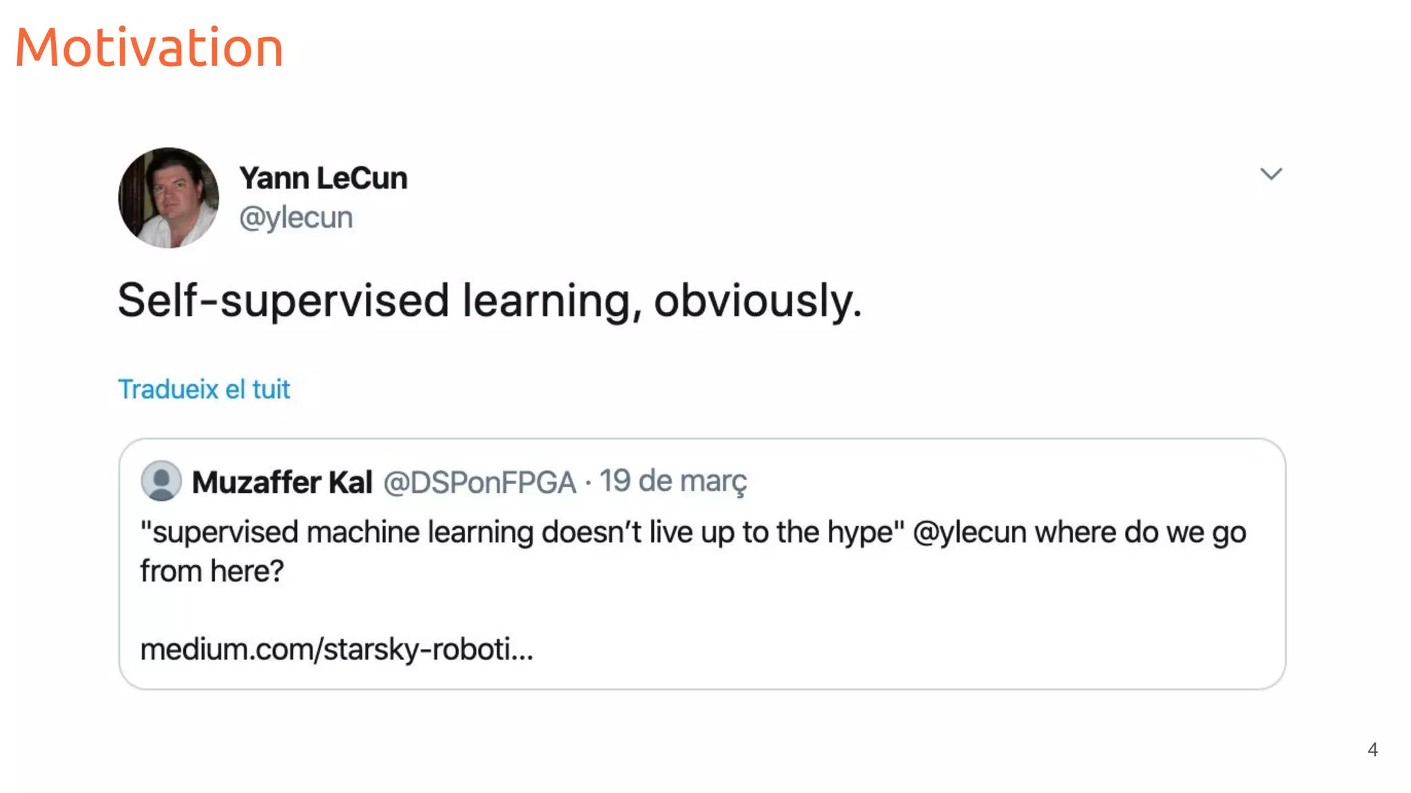The height and width of the screenshot is (793, 1411).
Task: Click the '19 de març' tweet date
Action: [x=673, y=481]
